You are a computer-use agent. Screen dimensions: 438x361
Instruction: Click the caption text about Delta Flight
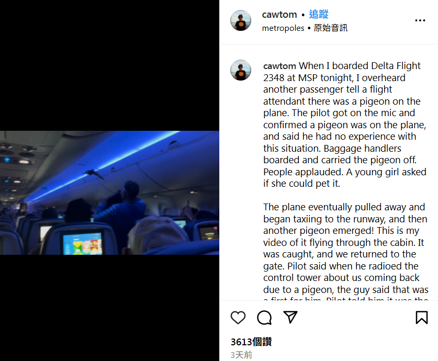pos(345,125)
